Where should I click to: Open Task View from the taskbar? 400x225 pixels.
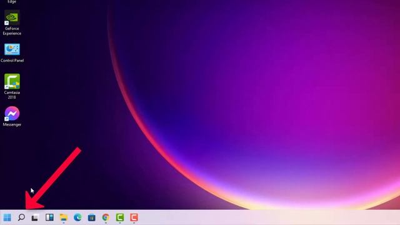point(35,217)
